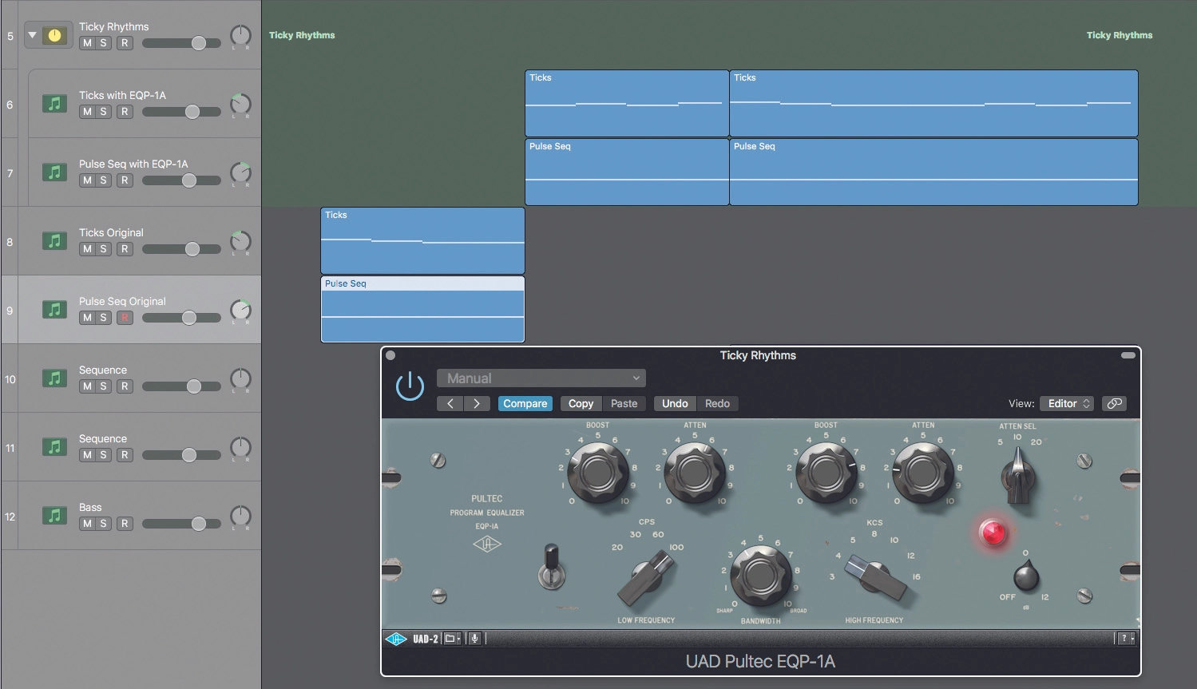Image resolution: width=1197 pixels, height=689 pixels.
Task: Open the UAD-2 help question mark menu
Action: [1126, 639]
